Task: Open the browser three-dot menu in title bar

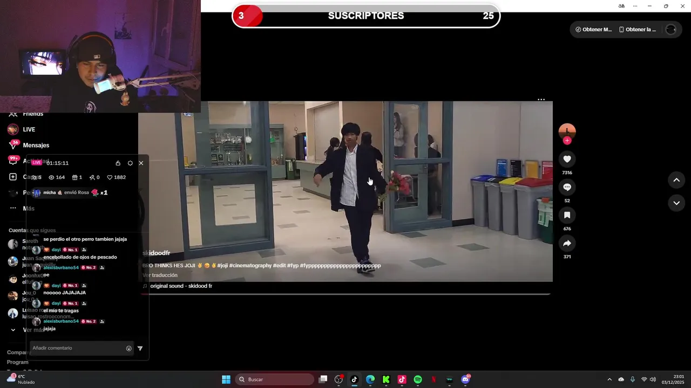Action: 635,6
